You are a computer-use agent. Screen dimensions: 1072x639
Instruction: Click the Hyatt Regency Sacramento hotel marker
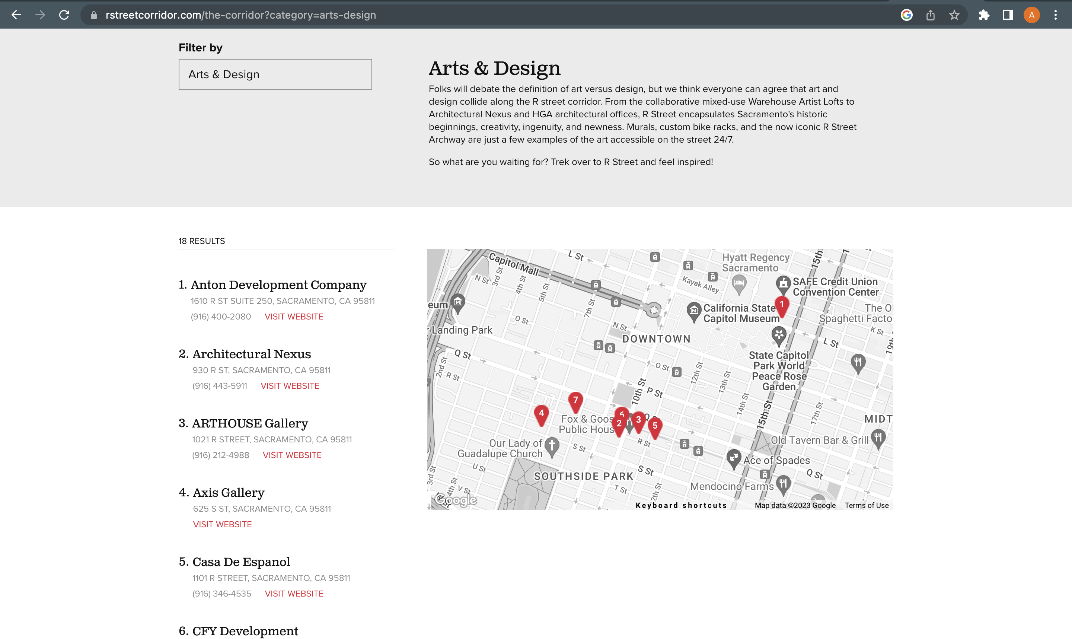click(x=739, y=284)
